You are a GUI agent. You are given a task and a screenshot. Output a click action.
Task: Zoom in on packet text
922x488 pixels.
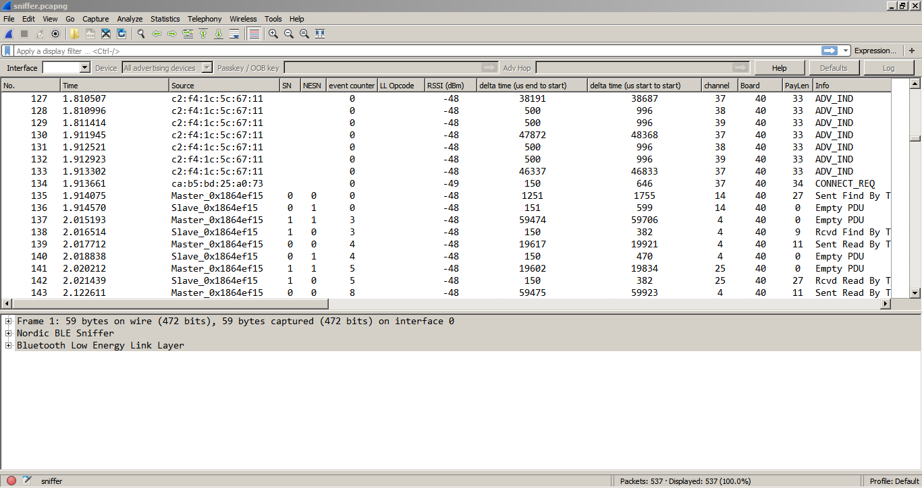273,34
